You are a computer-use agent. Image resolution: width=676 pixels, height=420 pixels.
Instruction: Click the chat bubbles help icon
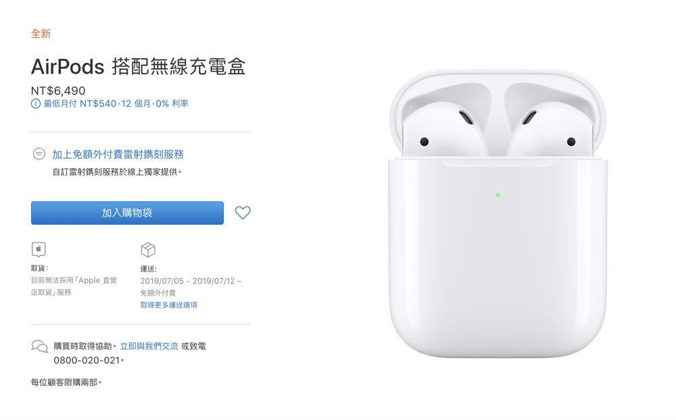click(40, 346)
